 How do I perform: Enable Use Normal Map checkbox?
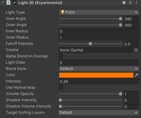click(x=61, y=88)
